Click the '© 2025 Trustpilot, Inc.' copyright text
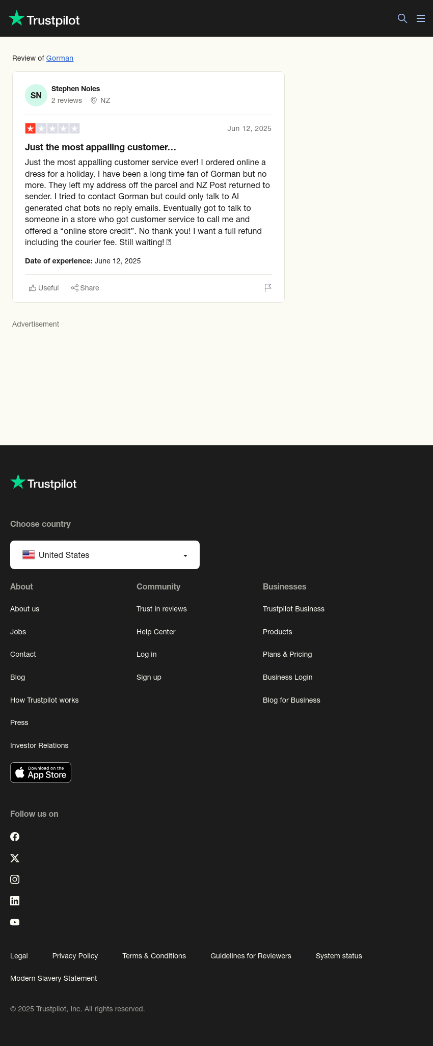The image size is (433, 1046). pyautogui.click(x=77, y=1009)
